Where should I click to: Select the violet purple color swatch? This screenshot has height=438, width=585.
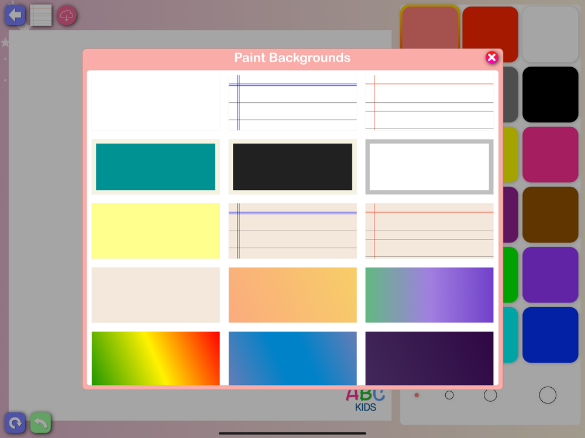550,274
